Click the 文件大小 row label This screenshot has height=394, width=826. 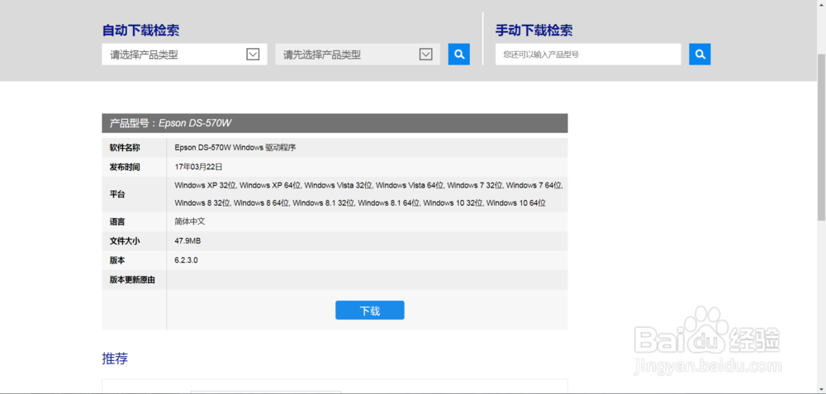[125, 241]
